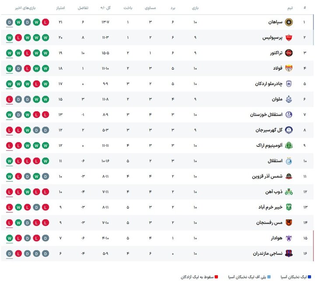
Task: Click the Sepahan club logo
Action: pyautogui.click(x=289, y=22)
